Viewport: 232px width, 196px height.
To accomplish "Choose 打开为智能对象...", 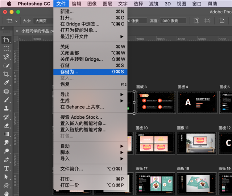I will (x=90, y=30).
